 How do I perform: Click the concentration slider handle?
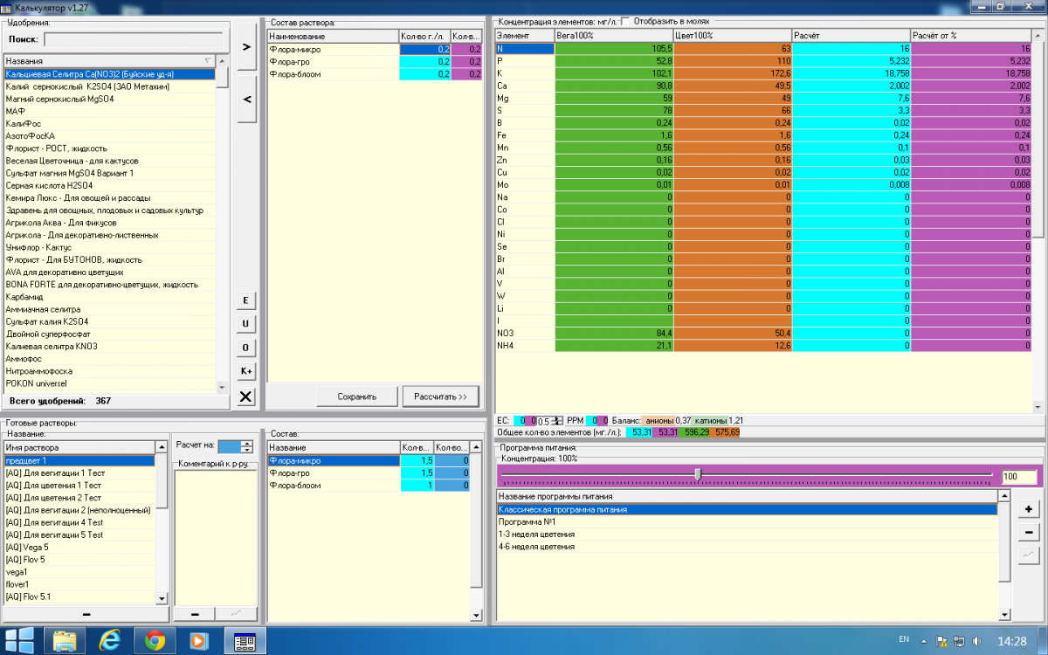tap(697, 473)
